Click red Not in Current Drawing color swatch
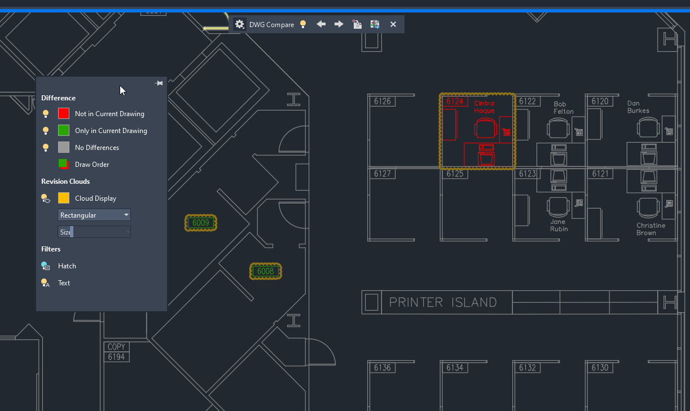Screen dimensions: 690x411 click(x=64, y=114)
